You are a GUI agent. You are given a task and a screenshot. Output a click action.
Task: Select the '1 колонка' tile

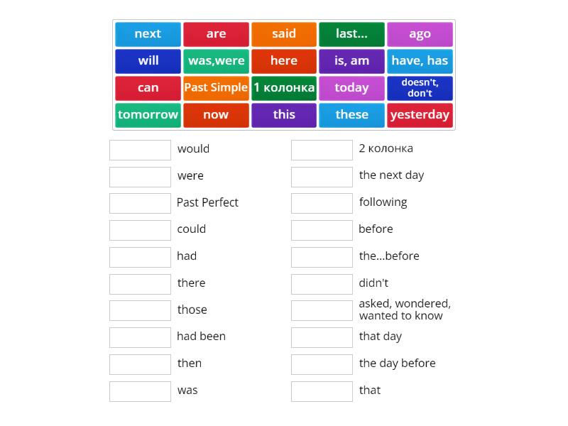coord(284,88)
